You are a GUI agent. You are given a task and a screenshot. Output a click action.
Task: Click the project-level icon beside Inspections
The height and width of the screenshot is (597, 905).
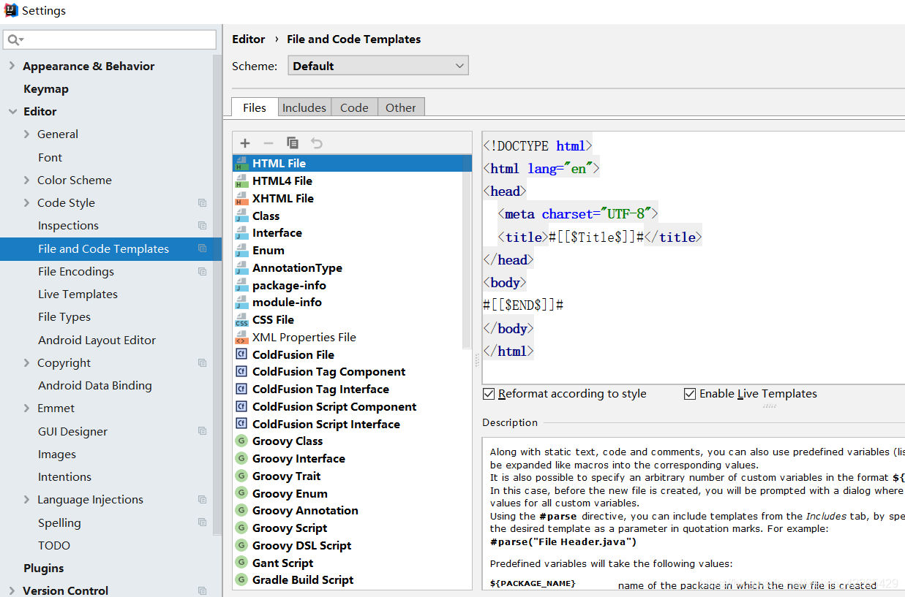tap(203, 226)
